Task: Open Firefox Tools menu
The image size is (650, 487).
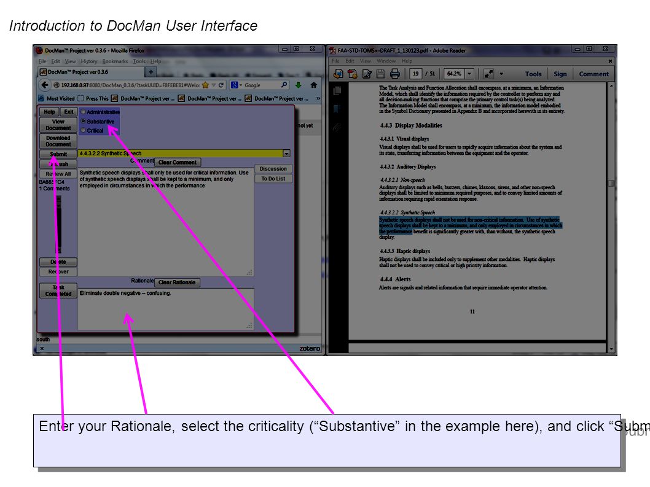Action: [139, 61]
